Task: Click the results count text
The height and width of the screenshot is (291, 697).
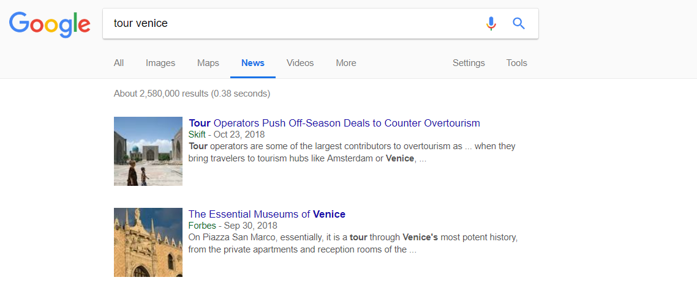Action: click(192, 94)
